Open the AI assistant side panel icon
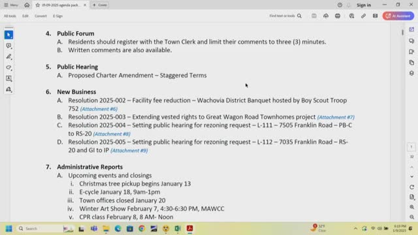This screenshot has width=418, height=235. pyautogui.click(x=411, y=29)
